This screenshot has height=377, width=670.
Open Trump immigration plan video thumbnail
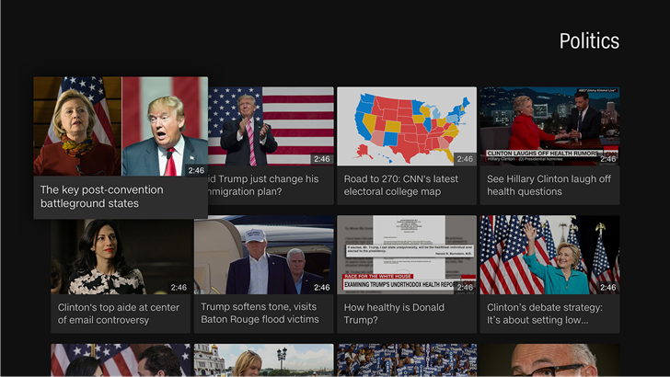pyautogui.click(x=271, y=126)
